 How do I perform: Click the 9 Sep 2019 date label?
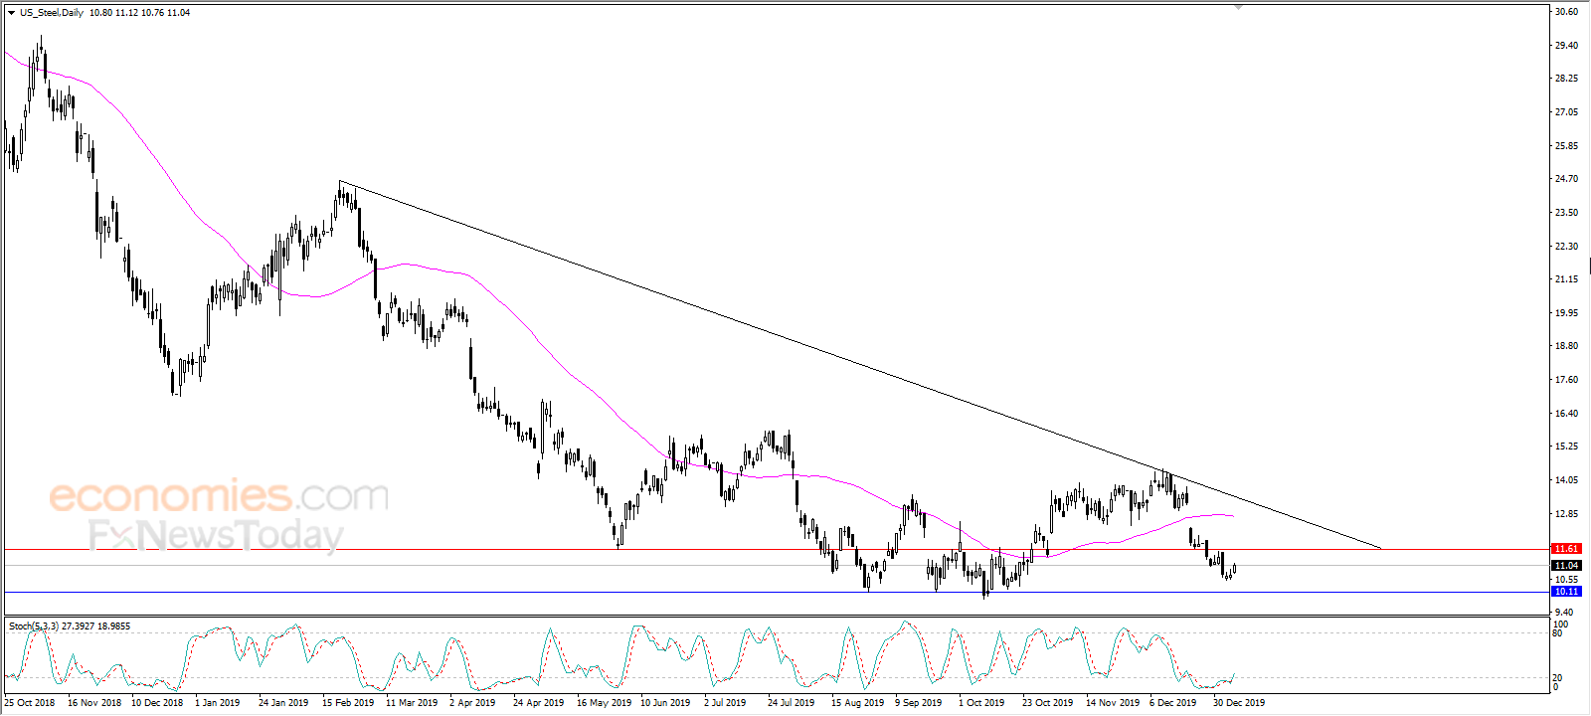tap(919, 703)
